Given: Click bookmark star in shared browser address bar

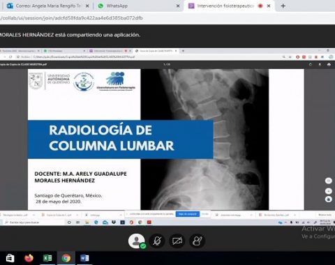Looking at the screenshot, I should point(290,56).
